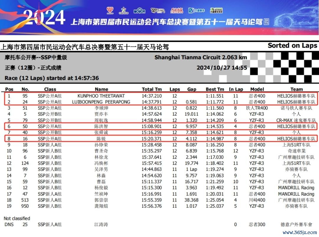Click best time 1:14.987
This screenshot has height=237, width=319.
[x=215, y=139]
